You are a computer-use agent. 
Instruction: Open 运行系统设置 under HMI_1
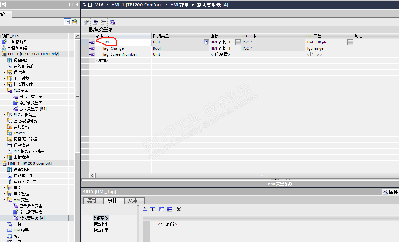pyautogui.click(x=25, y=182)
